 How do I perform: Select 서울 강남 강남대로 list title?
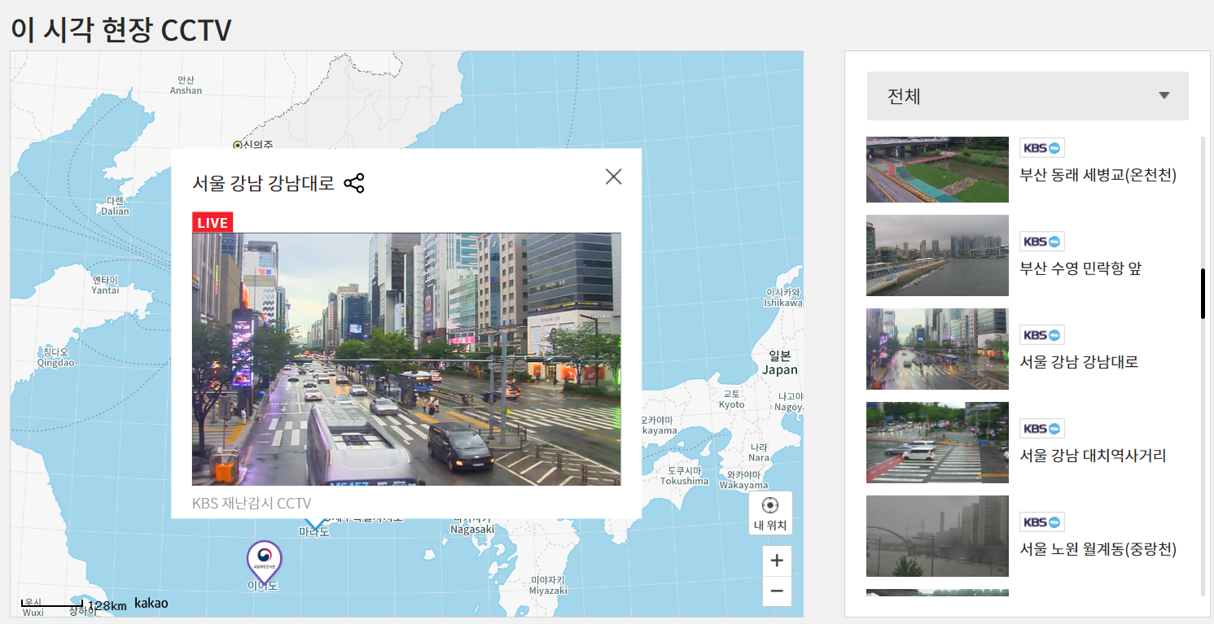(x=1079, y=362)
